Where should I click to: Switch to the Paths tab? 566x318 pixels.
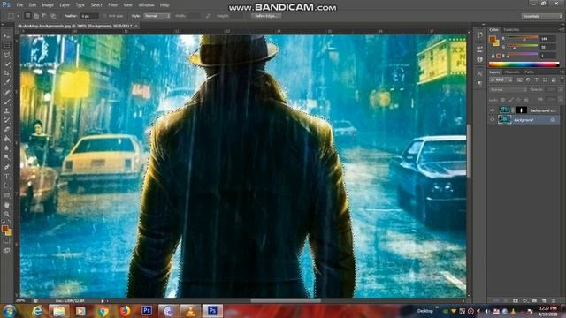529,72
